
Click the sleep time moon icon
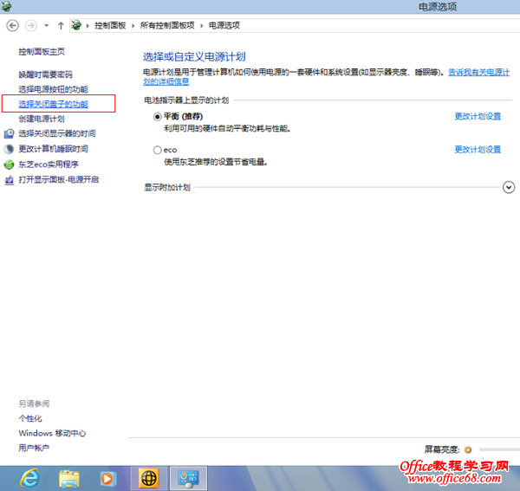click(x=9, y=149)
